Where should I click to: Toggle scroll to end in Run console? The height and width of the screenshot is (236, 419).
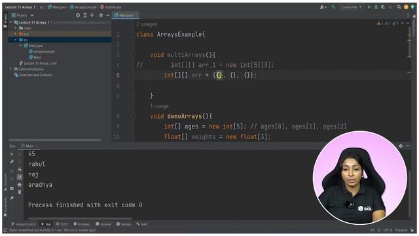point(20,177)
